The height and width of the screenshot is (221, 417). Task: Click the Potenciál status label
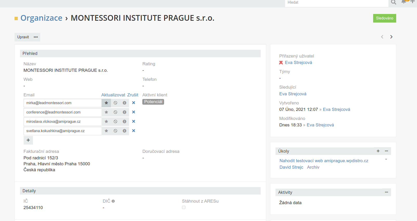coord(153,102)
